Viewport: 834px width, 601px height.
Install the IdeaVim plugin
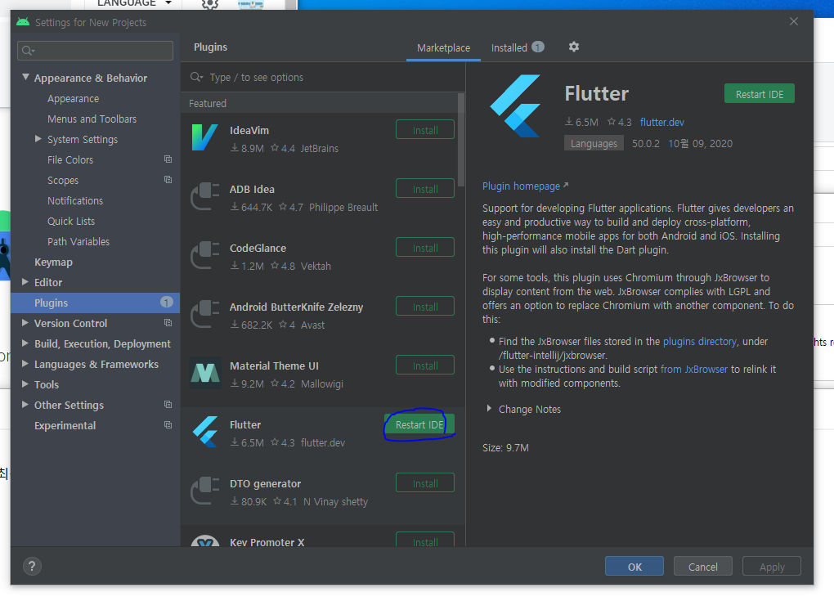pyautogui.click(x=425, y=130)
